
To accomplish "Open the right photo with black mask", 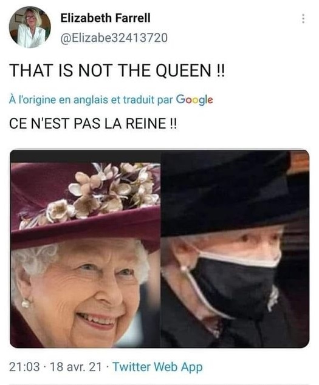I will pos(235,249).
